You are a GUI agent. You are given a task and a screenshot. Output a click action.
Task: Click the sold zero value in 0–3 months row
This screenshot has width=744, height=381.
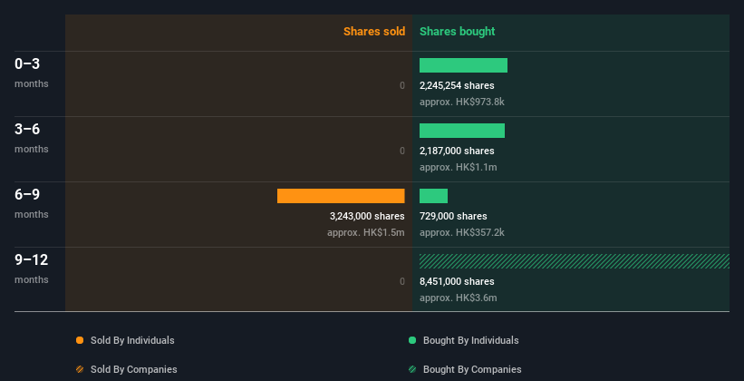(x=402, y=85)
